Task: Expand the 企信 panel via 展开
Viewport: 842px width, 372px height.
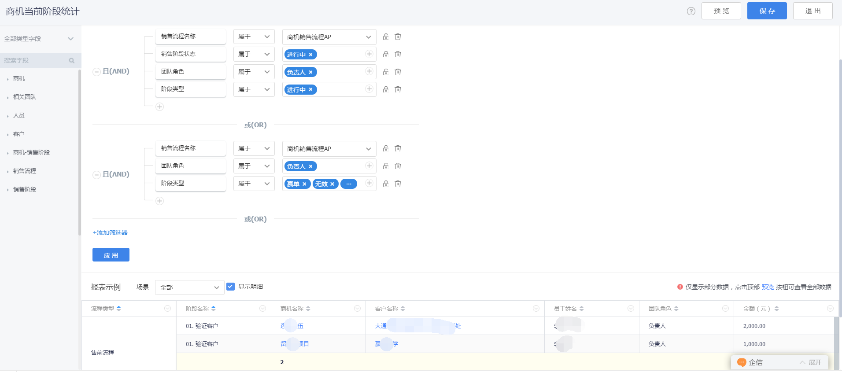Action: point(811,362)
